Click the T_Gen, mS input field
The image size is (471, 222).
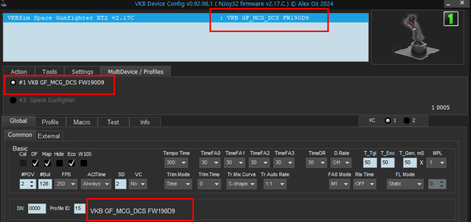pyautogui.click(x=410, y=162)
